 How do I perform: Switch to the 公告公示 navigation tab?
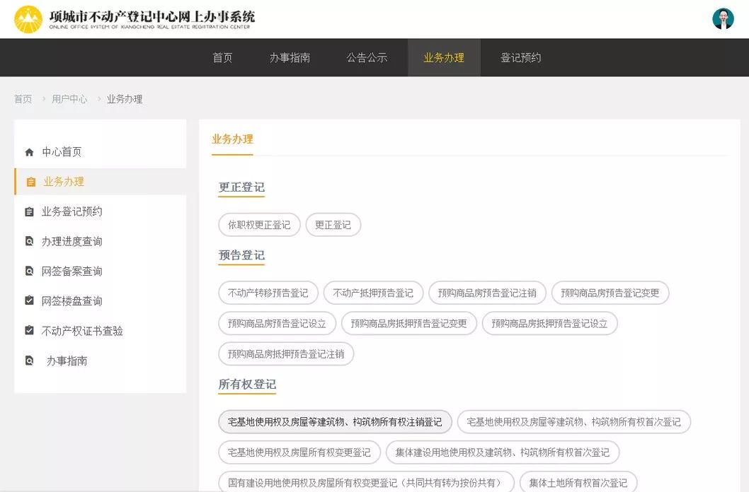point(366,57)
